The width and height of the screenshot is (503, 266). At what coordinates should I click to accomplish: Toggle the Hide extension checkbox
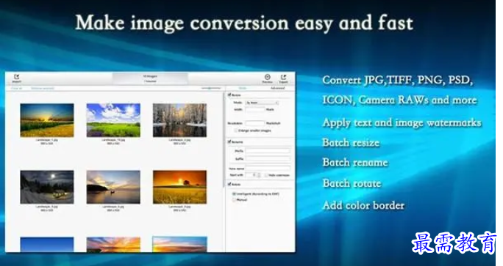point(266,175)
